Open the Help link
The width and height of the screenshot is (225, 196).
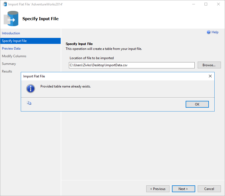tap(215, 32)
